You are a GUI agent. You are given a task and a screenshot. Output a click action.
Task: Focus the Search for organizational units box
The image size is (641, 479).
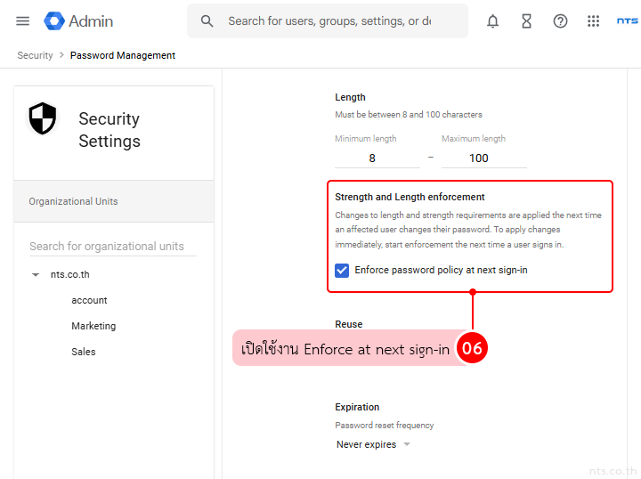112,247
